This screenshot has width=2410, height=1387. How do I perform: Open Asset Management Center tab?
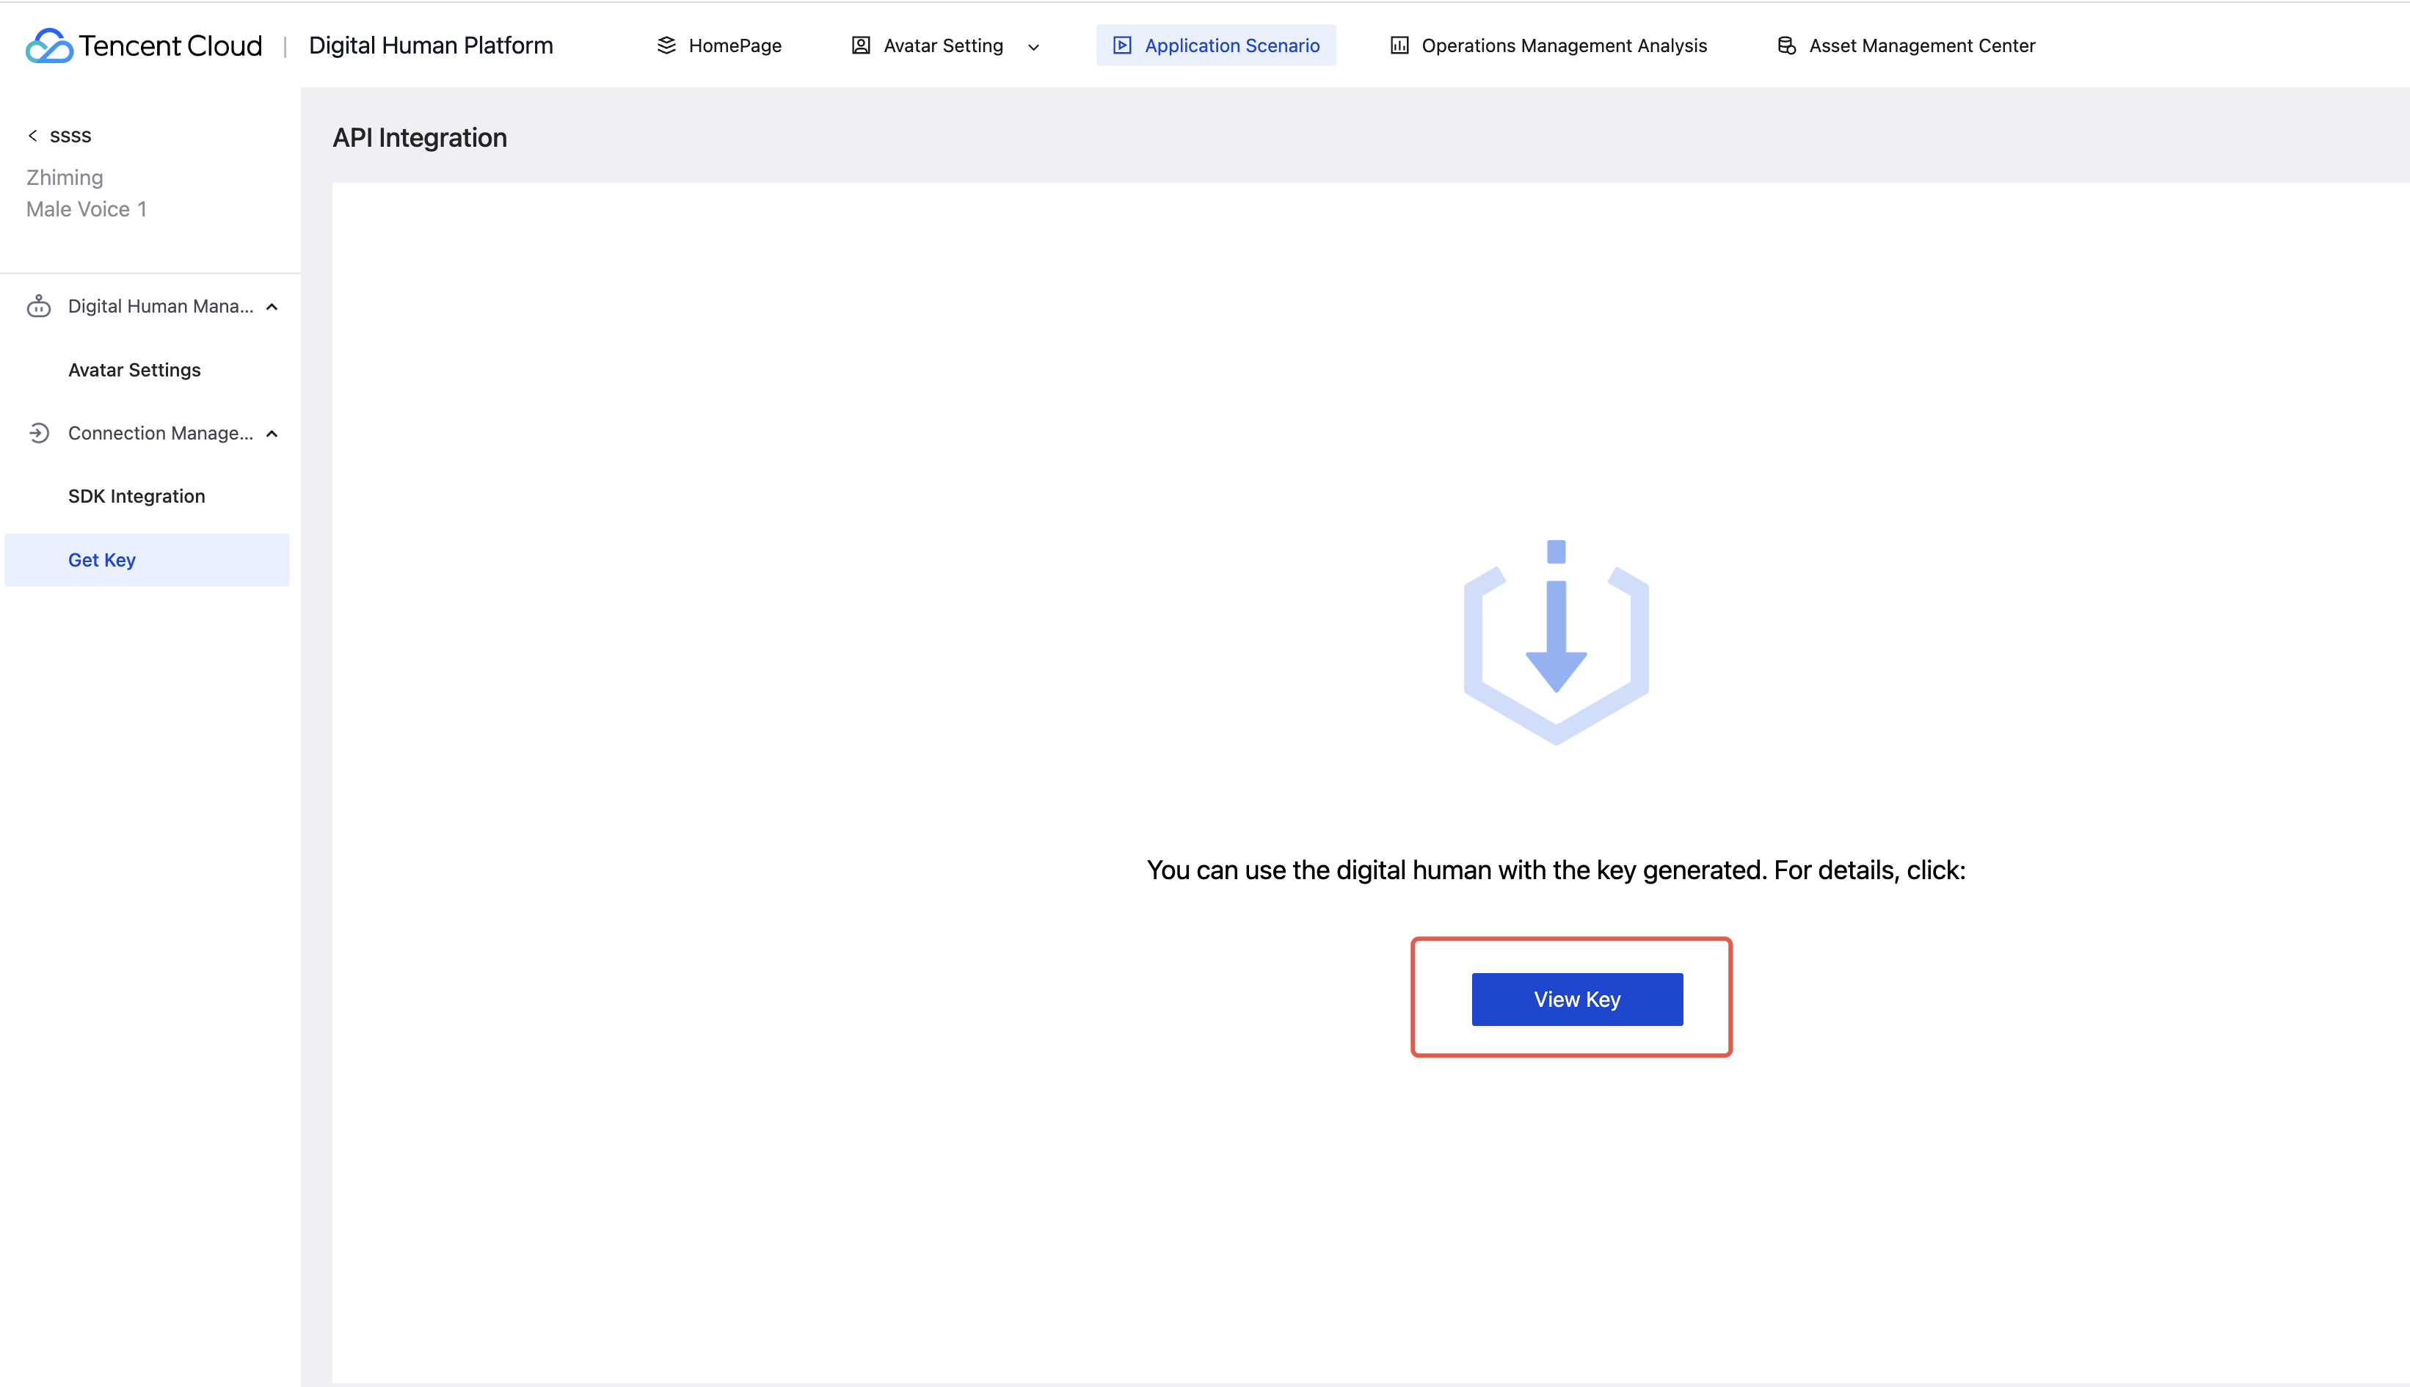pyautogui.click(x=1921, y=45)
